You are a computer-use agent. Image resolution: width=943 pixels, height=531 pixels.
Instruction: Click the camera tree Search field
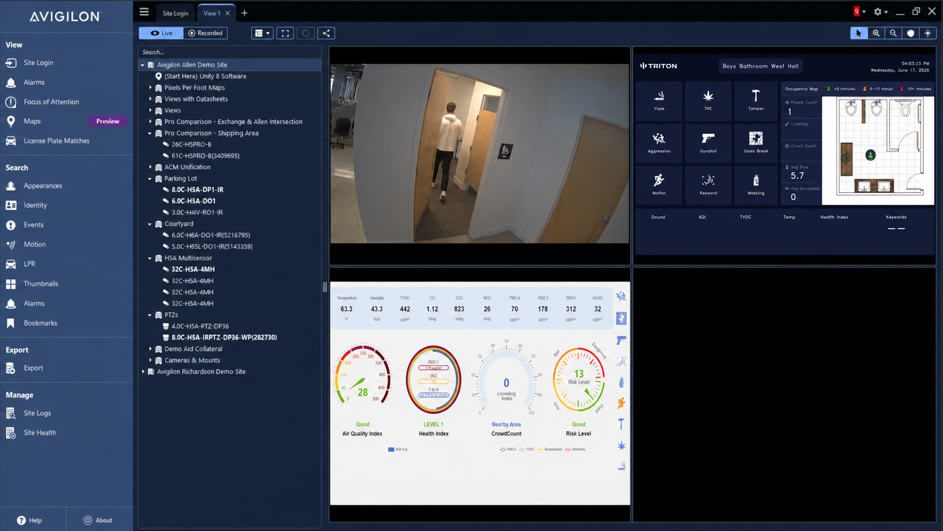(x=230, y=52)
